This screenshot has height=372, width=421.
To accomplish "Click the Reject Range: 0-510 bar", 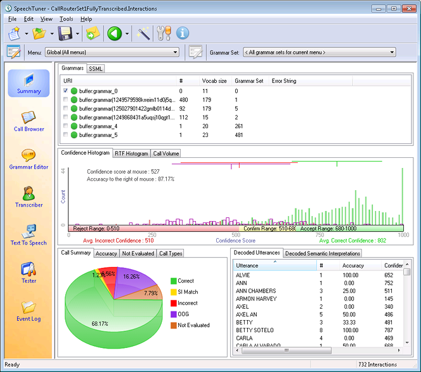I will point(154,229).
